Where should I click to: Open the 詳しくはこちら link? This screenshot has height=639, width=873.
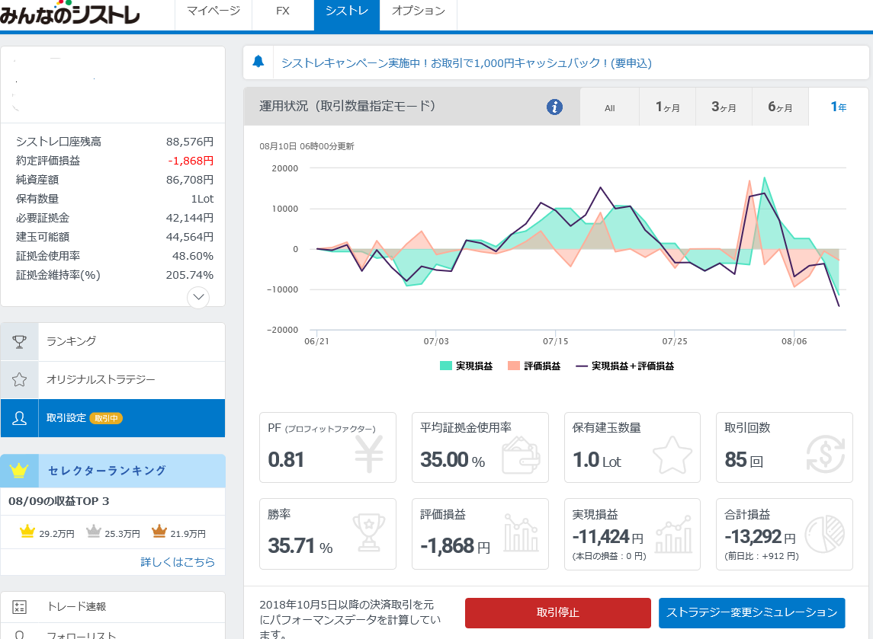(x=178, y=562)
